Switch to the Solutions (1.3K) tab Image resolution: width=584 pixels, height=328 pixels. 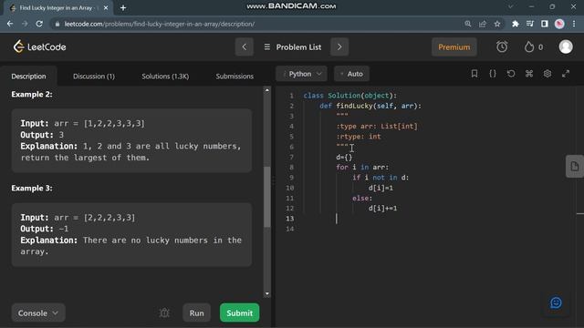click(x=165, y=77)
